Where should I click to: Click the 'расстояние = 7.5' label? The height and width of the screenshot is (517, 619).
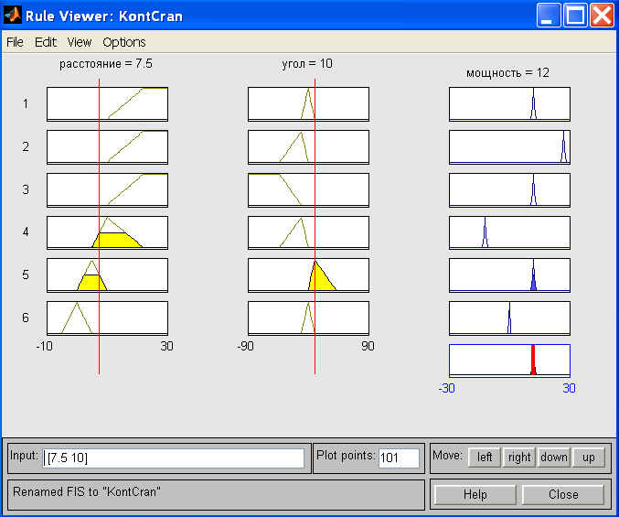click(x=106, y=63)
